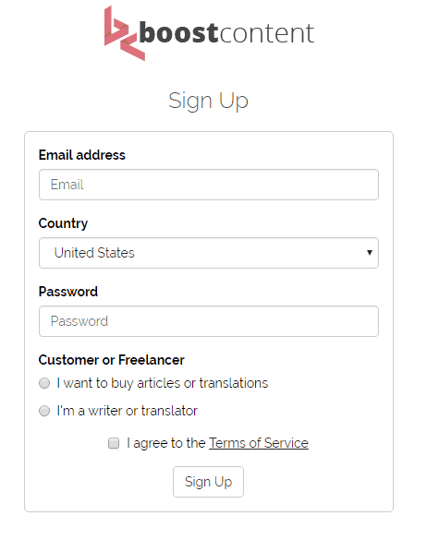Click the Sign Up submit button

pyautogui.click(x=208, y=482)
